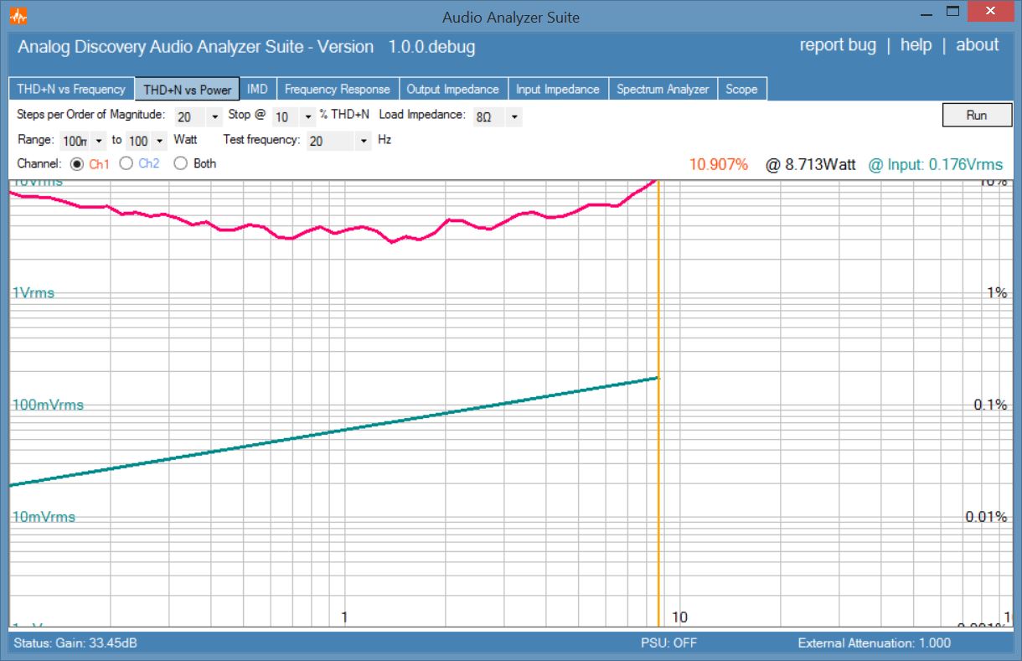Click the teal input voltage trace

tap(335, 431)
